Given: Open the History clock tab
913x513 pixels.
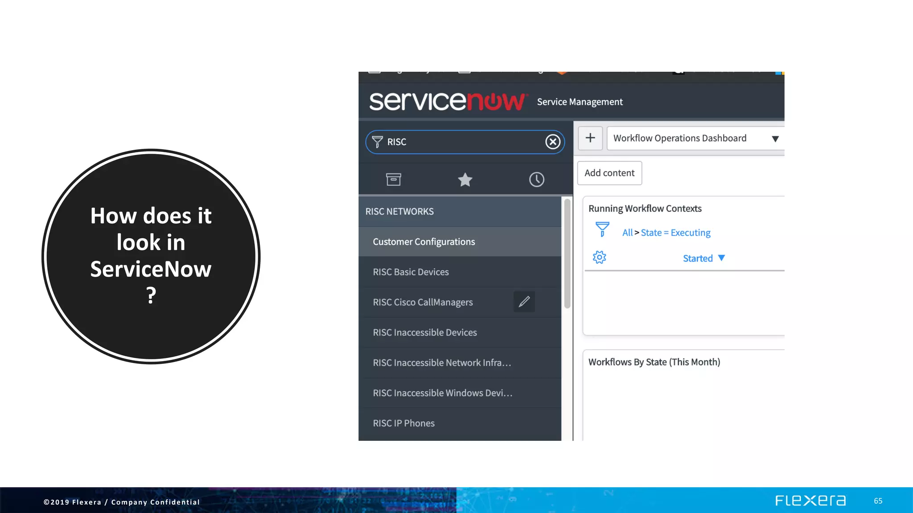Looking at the screenshot, I should [536, 179].
